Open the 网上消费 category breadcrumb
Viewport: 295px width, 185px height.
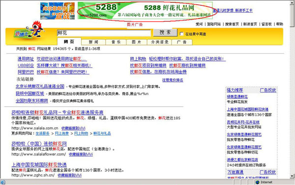[62, 134]
